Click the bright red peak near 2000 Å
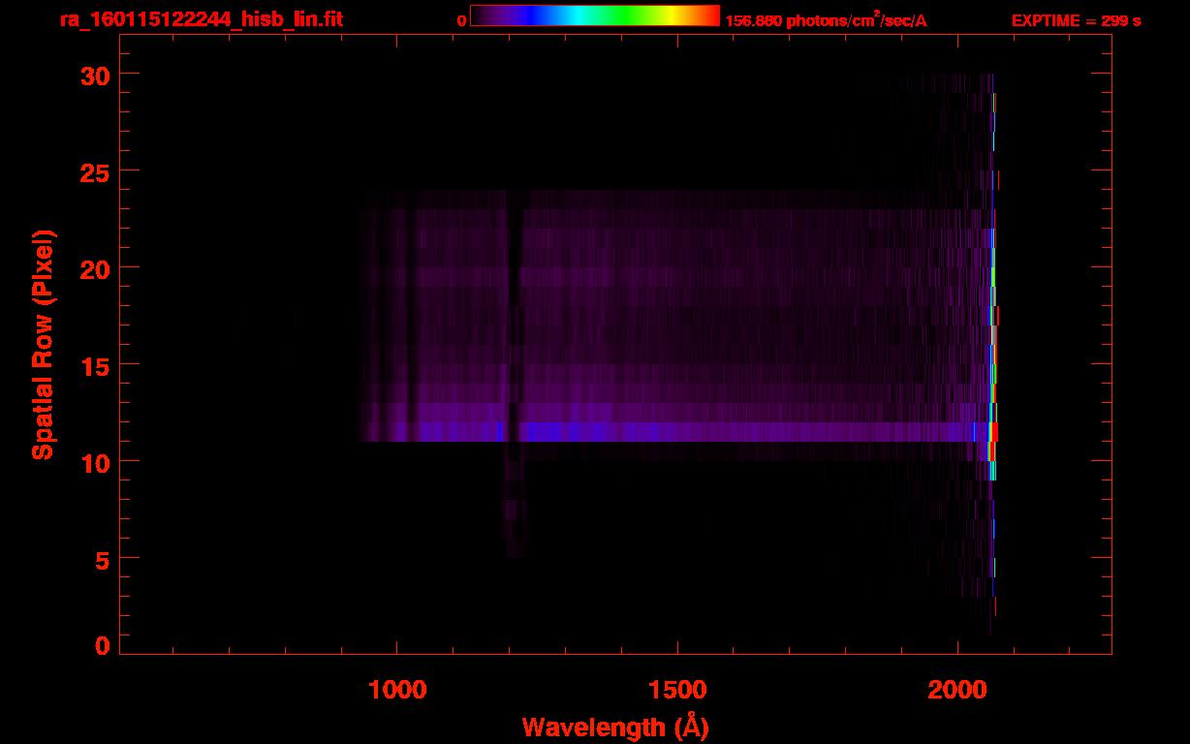Image resolution: width=1190 pixels, height=744 pixels. tap(993, 432)
